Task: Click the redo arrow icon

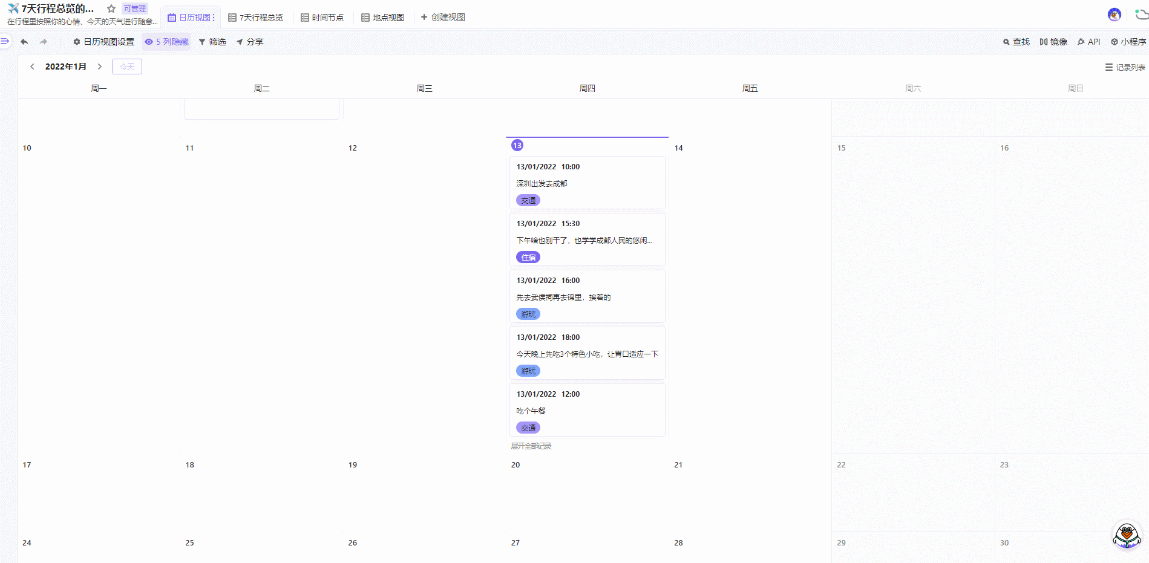Action: [x=43, y=42]
